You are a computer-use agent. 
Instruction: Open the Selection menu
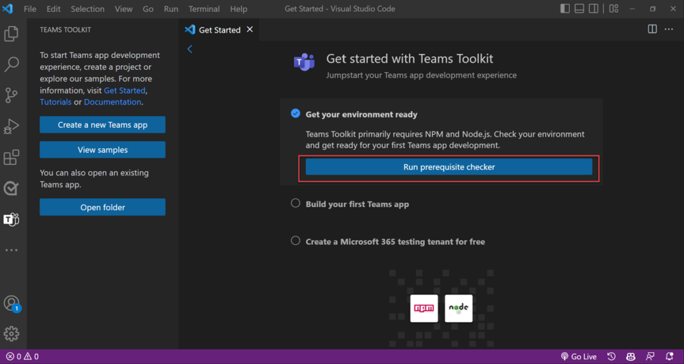tap(88, 9)
